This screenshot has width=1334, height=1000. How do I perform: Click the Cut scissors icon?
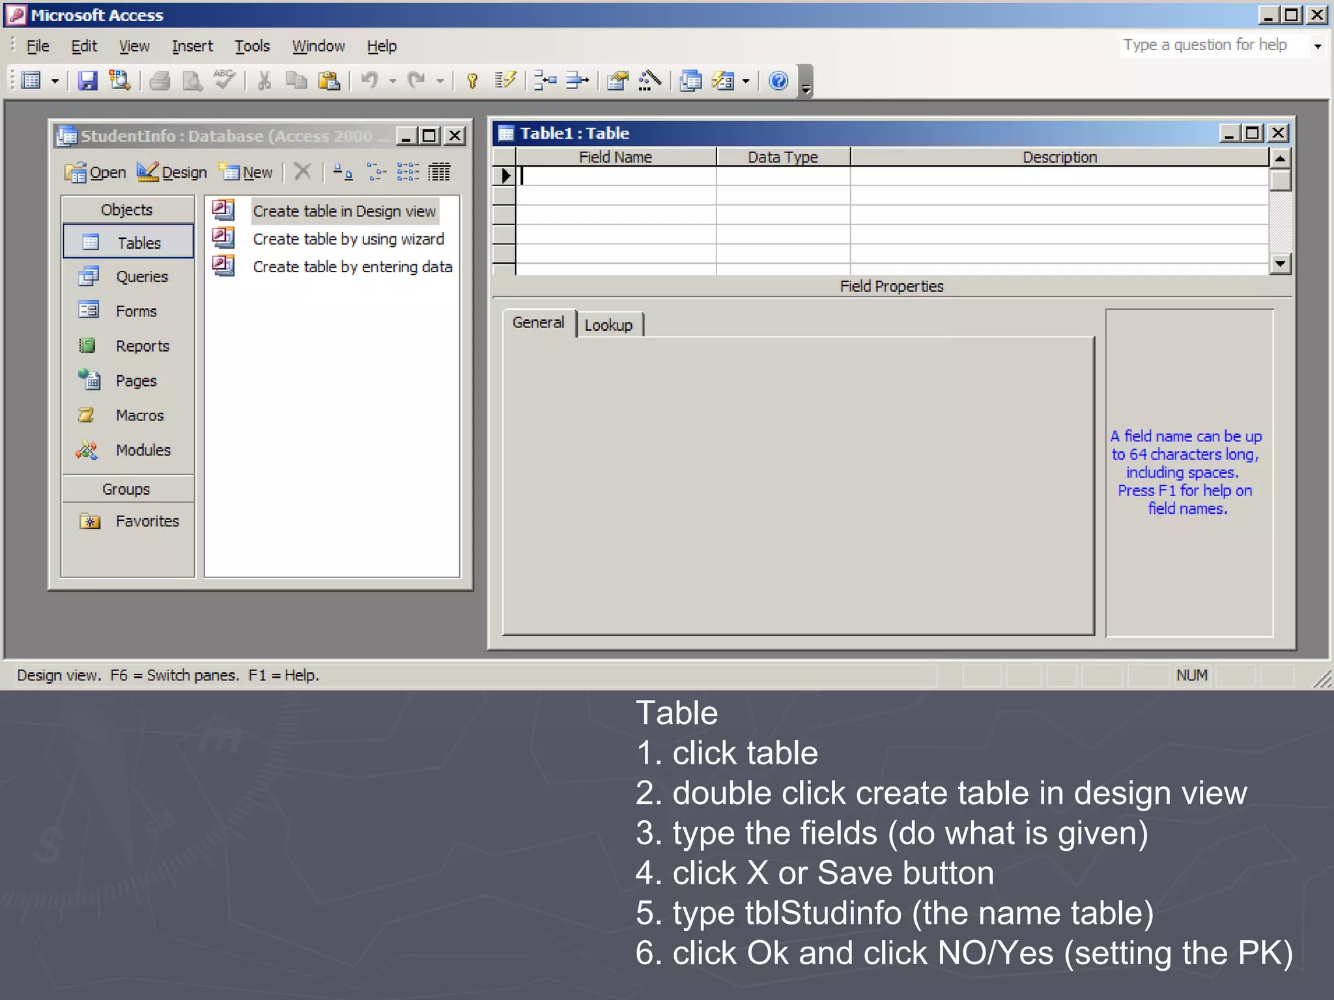(264, 81)
